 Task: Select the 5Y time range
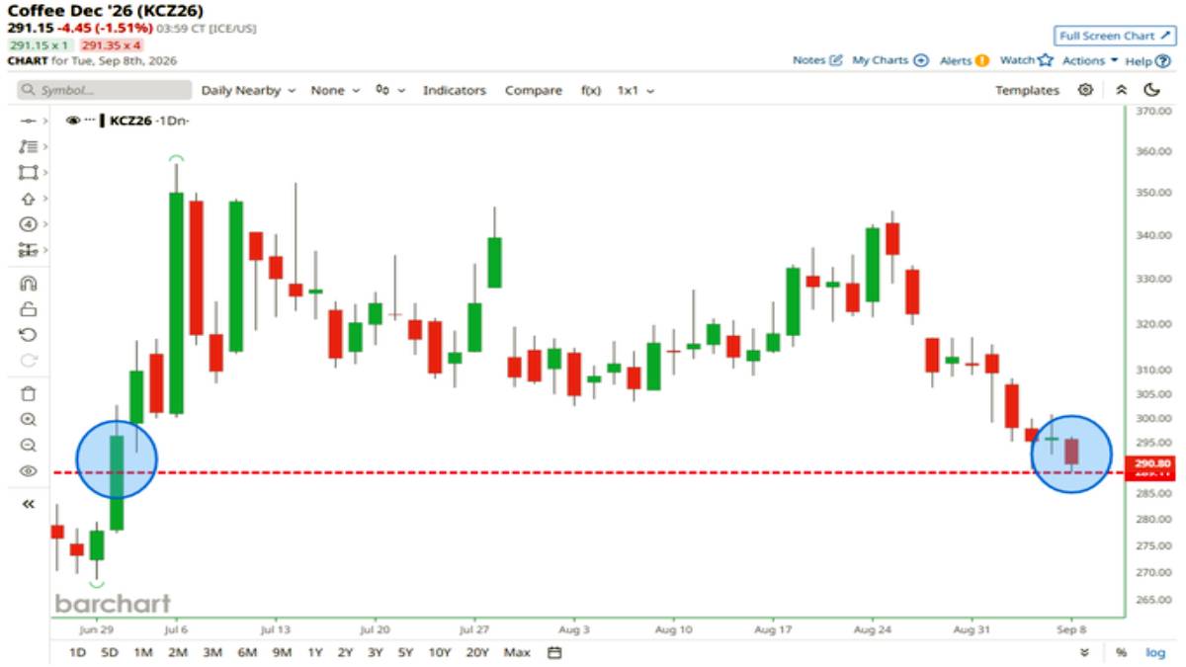[405, 652]
